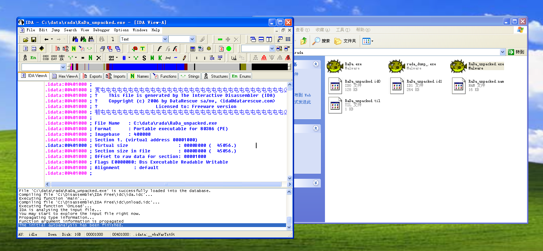This screenshot has width=543, height=251.
Task: Click the green circle run icon
Action: click(229, 49)
